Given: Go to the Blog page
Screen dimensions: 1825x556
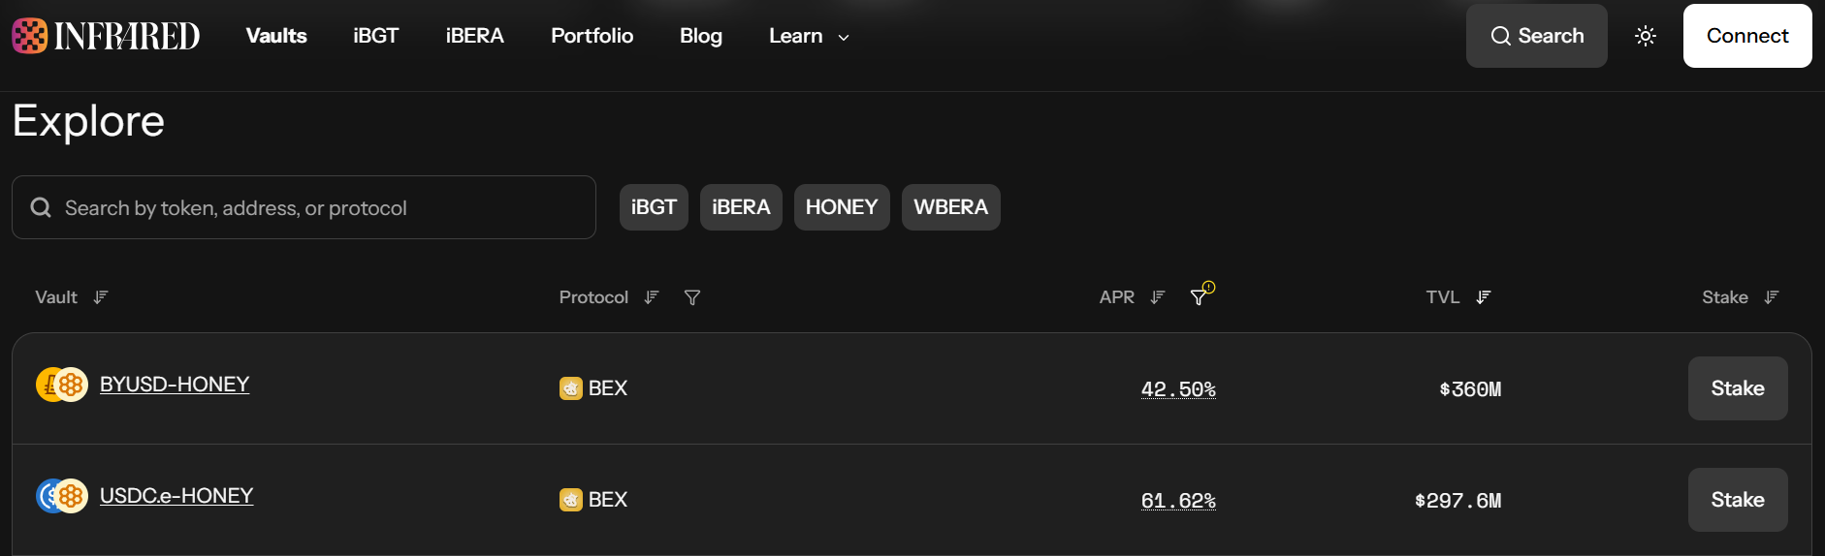Looking at the screenshot, I should click(x=701, y=36).
